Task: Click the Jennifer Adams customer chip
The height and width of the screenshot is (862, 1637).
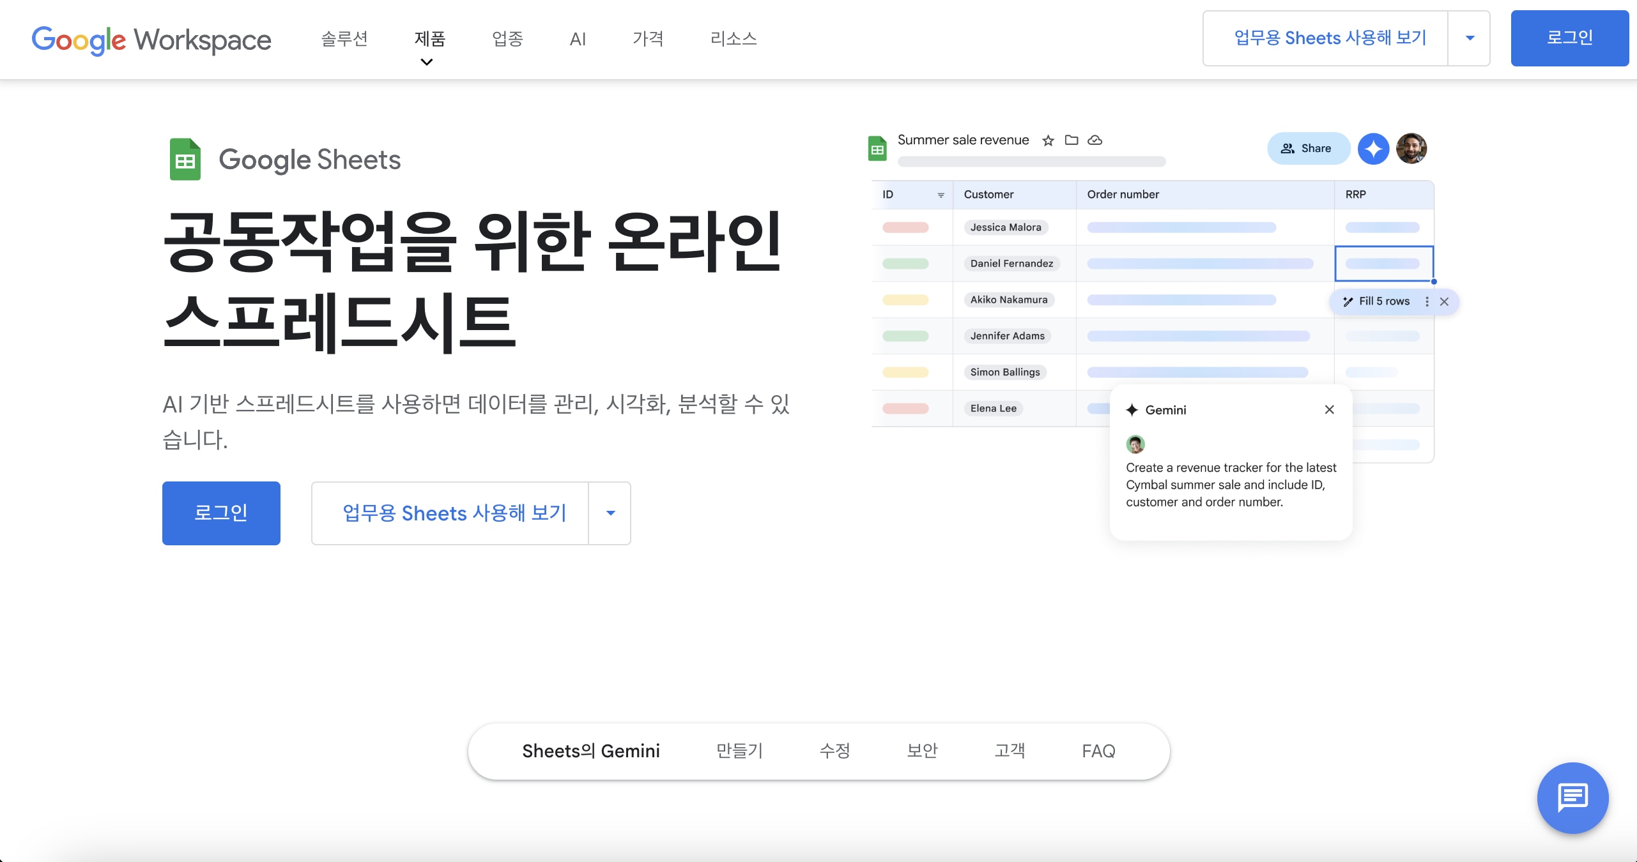Action: click(1008, 336)
